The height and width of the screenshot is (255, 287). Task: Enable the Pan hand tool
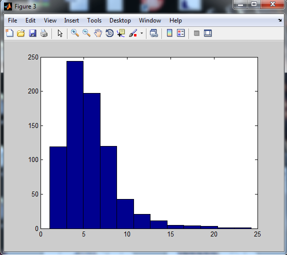(98, 33)
